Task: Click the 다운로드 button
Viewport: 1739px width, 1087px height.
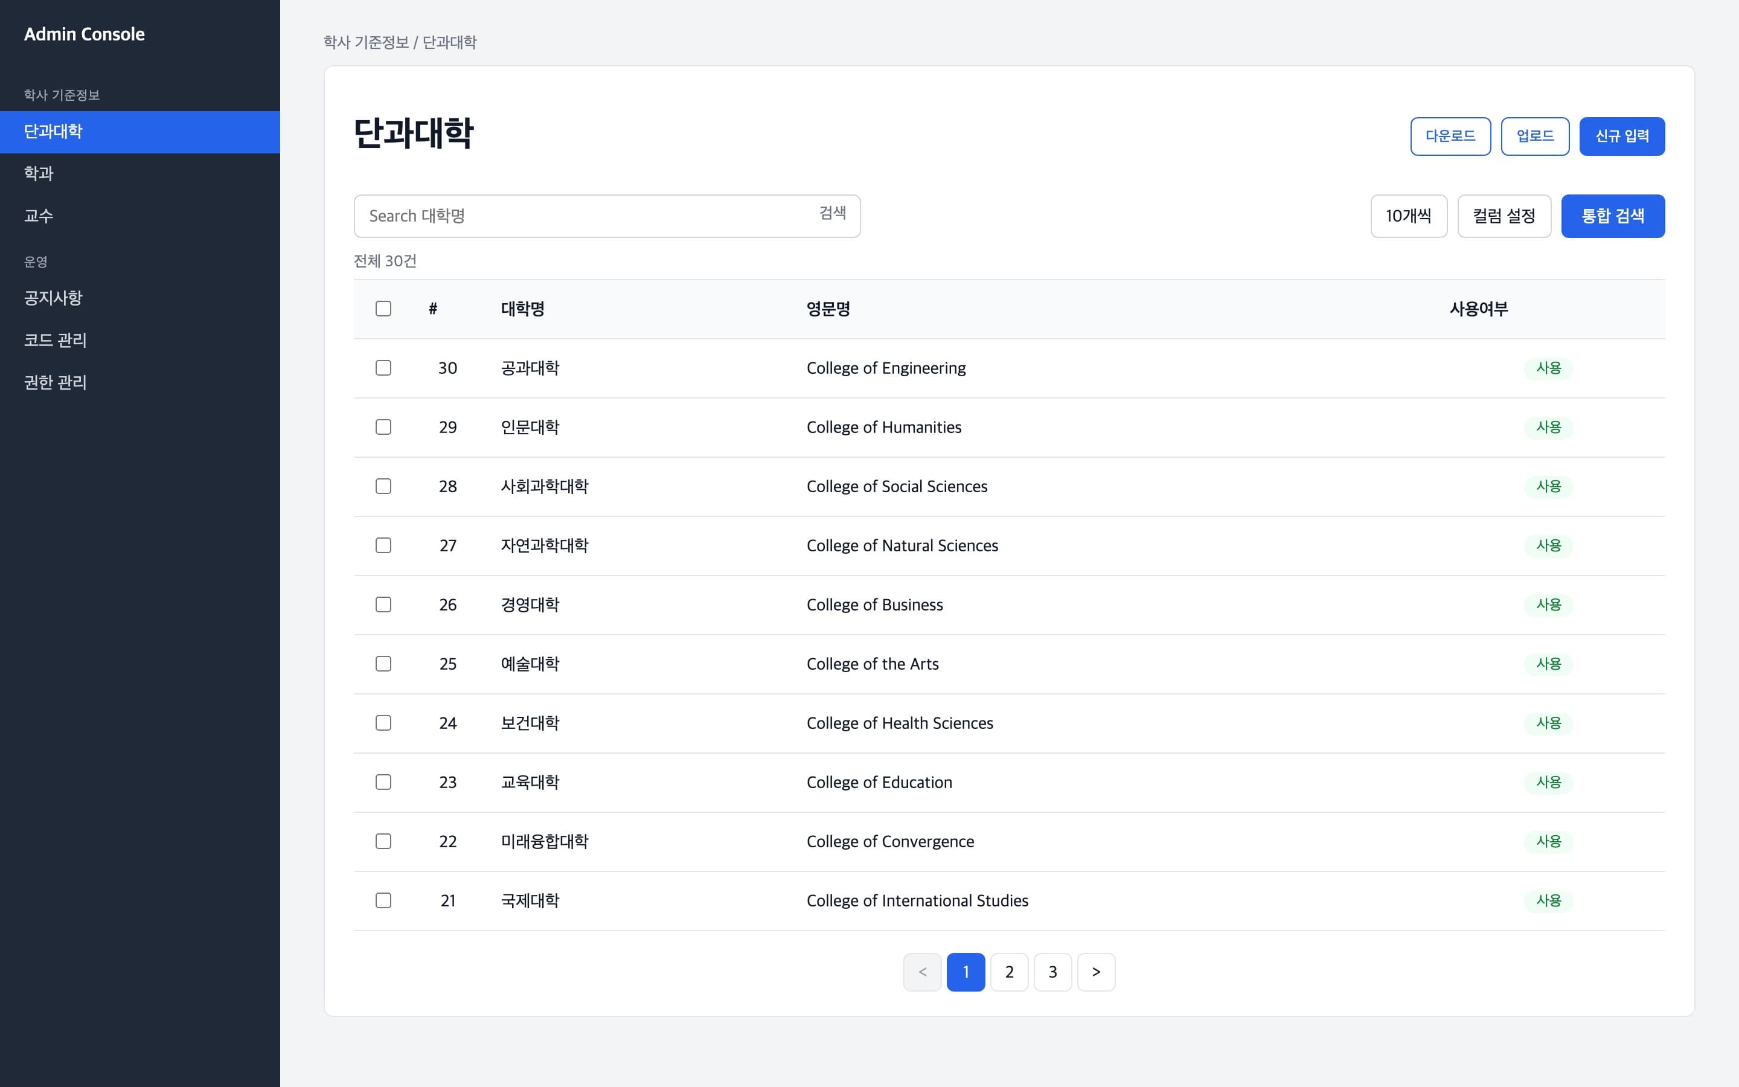Action: [x=1450, y=136]
